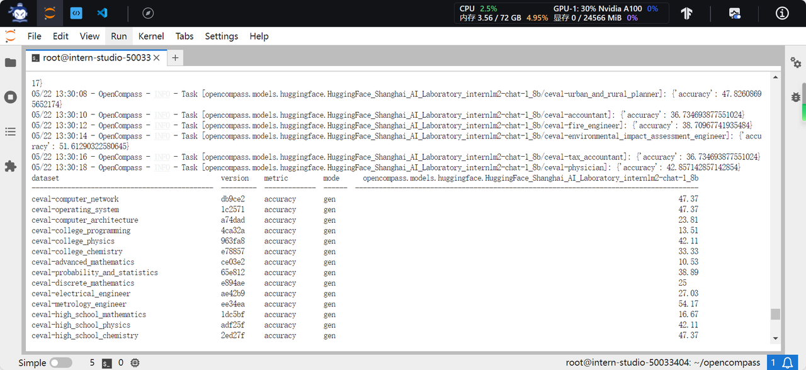Image resolution: width=806 pixels, height=370 pixels.
Task: Click the ceval-discrete_mathematics row
Action: point(365,283)
